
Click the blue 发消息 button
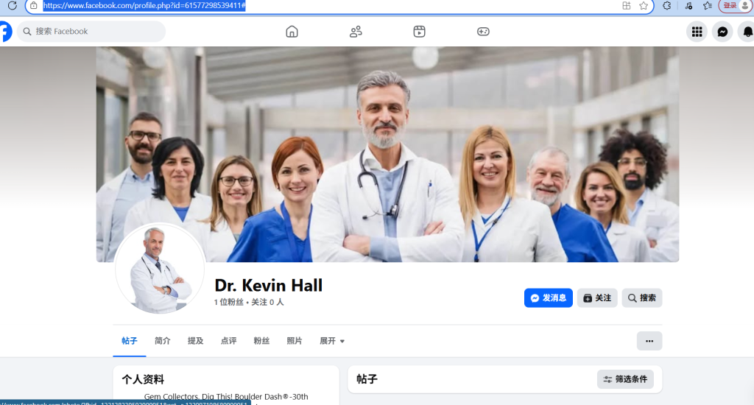point(548,298)
